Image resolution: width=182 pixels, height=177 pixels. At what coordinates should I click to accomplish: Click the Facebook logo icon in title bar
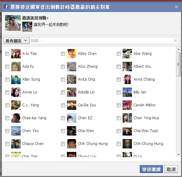[6, 7]
